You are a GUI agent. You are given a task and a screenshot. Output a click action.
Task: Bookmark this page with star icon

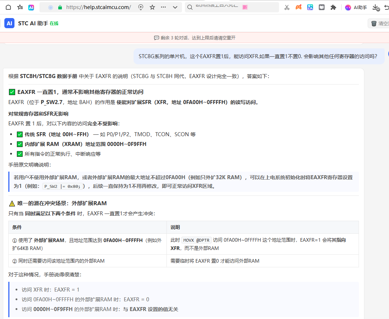pyautogui.click(x=152, y=8)
